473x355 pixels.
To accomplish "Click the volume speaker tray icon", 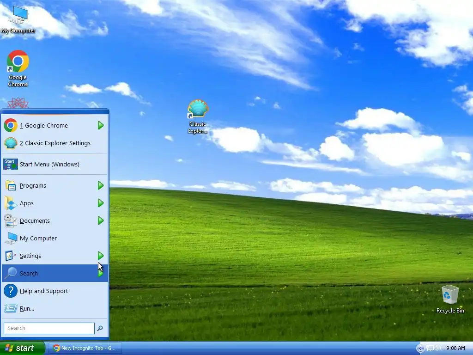I will [x=437, y=348].
